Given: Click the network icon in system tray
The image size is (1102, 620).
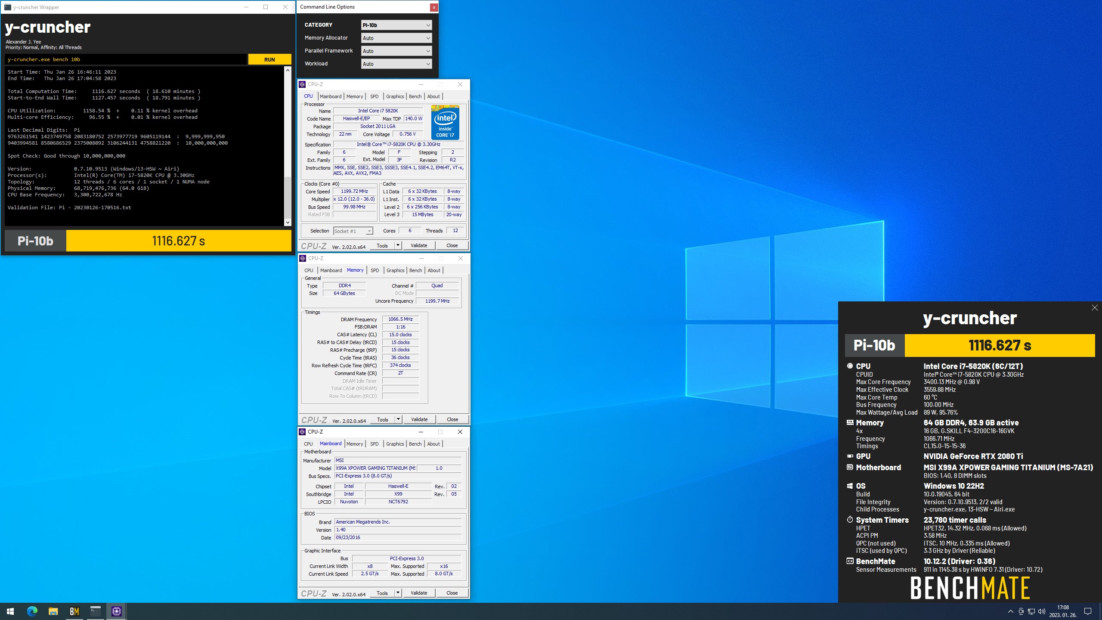Looking at the screenshot, I should point(1031,611).
